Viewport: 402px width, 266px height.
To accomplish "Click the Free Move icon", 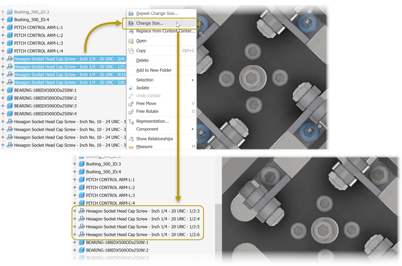I will 131,104.
